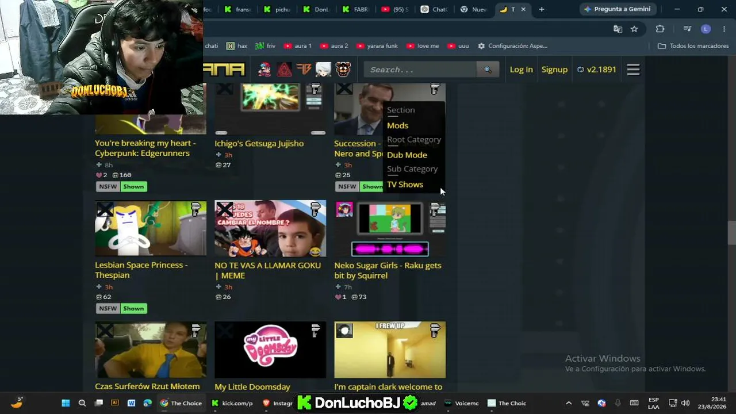Open the title Neko Sugar Girls - Raku gets bit by Squirrel
The image size is (736, 414).
tap(388, 270)
